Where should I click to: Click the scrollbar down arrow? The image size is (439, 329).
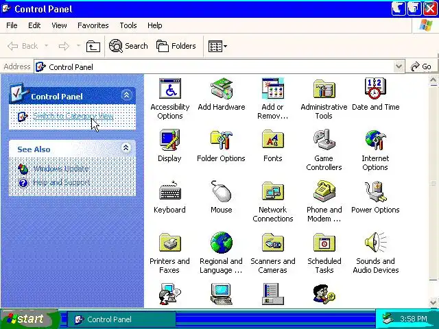click(x=433, y=302)
